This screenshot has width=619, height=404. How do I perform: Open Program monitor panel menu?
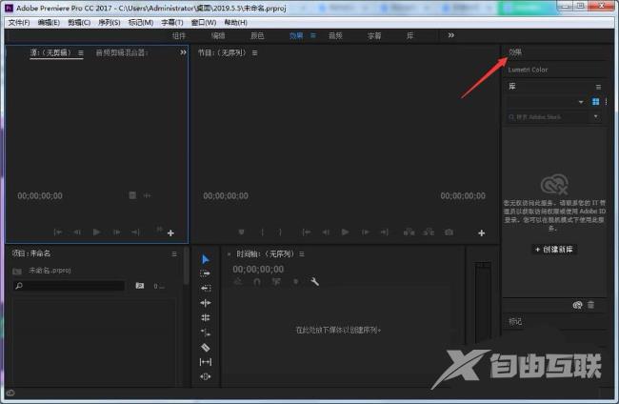[x=254, y=53]
